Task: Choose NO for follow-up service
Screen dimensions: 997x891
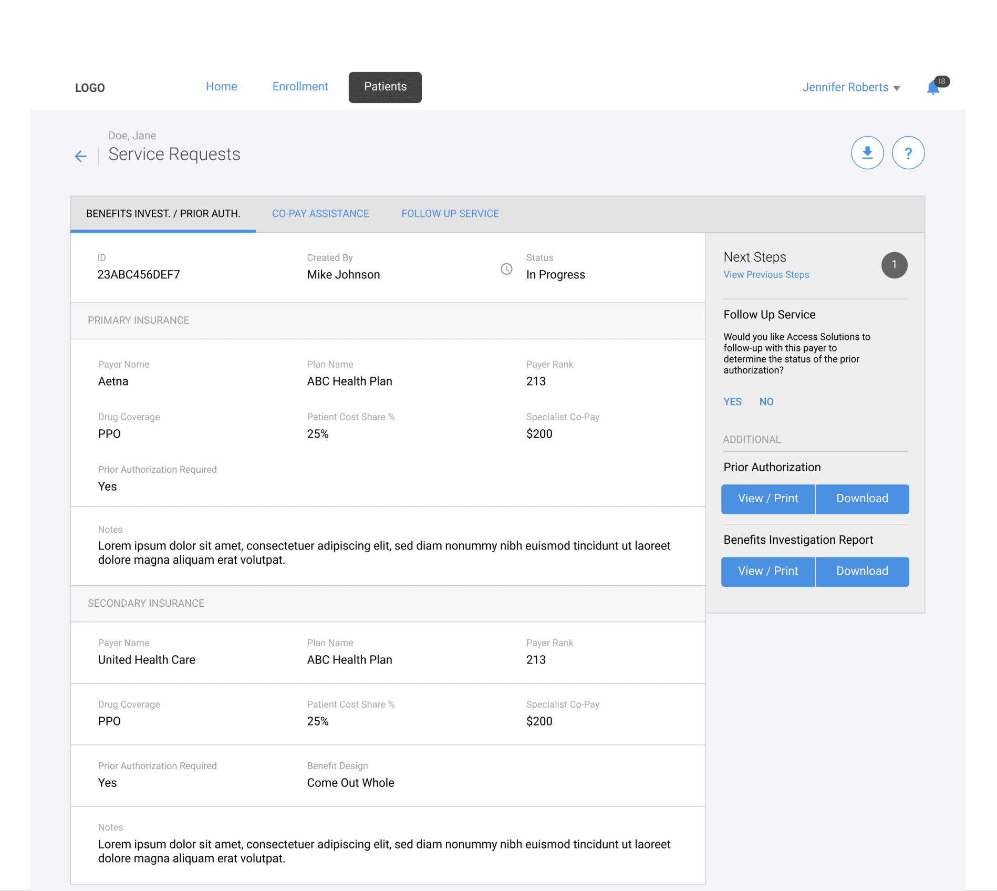Action: click(x=766, y=402)
